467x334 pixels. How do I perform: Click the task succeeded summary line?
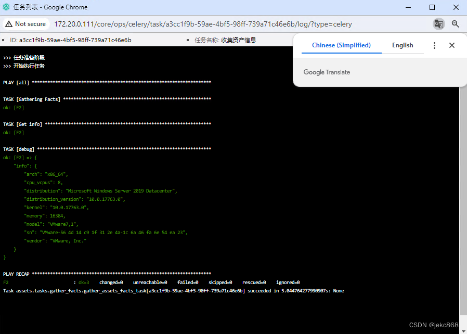tap(173, 291)
